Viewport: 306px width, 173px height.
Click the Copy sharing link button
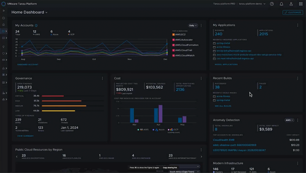coord(170,168)
